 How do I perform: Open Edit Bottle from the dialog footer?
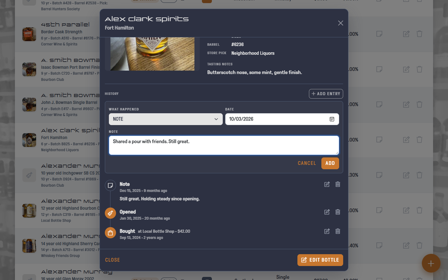coord(320,260)
